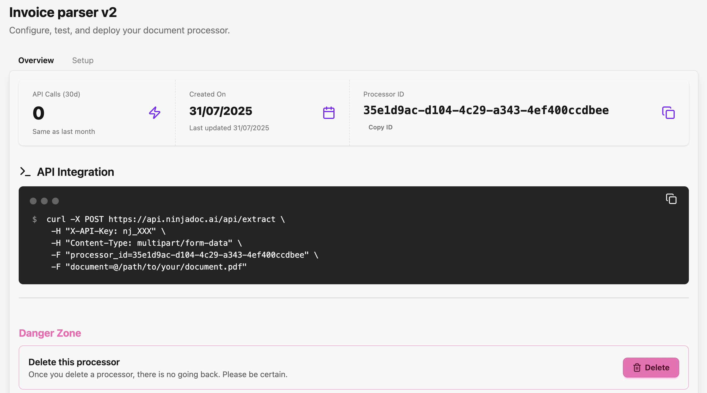This screenshot has height=393, width=707.
Task: Select the Overview tab
Action: [x=36, y=60]
